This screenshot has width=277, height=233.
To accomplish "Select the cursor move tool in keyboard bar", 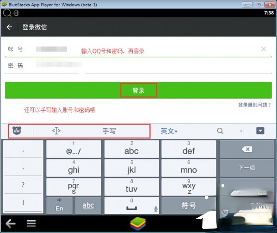I will tap(56, 131).
